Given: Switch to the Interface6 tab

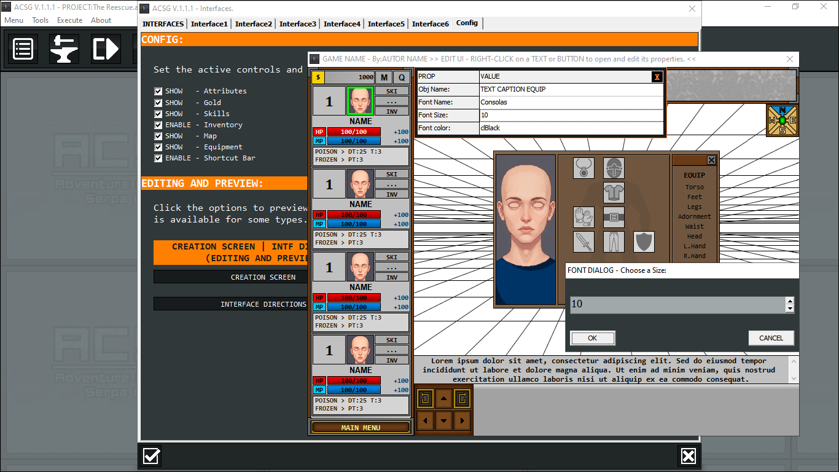Looking at the screenshot, I should click(x=431, y=24).
